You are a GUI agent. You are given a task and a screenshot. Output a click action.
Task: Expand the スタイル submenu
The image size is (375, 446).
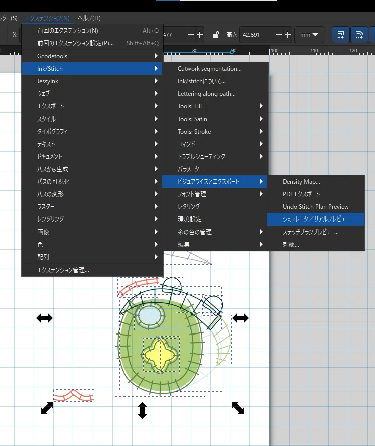click(92, 119)
